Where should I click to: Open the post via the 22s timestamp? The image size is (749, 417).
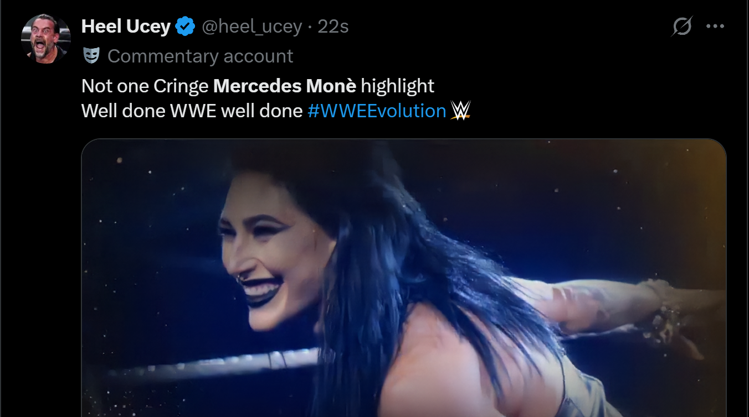(x=333, y=26)
